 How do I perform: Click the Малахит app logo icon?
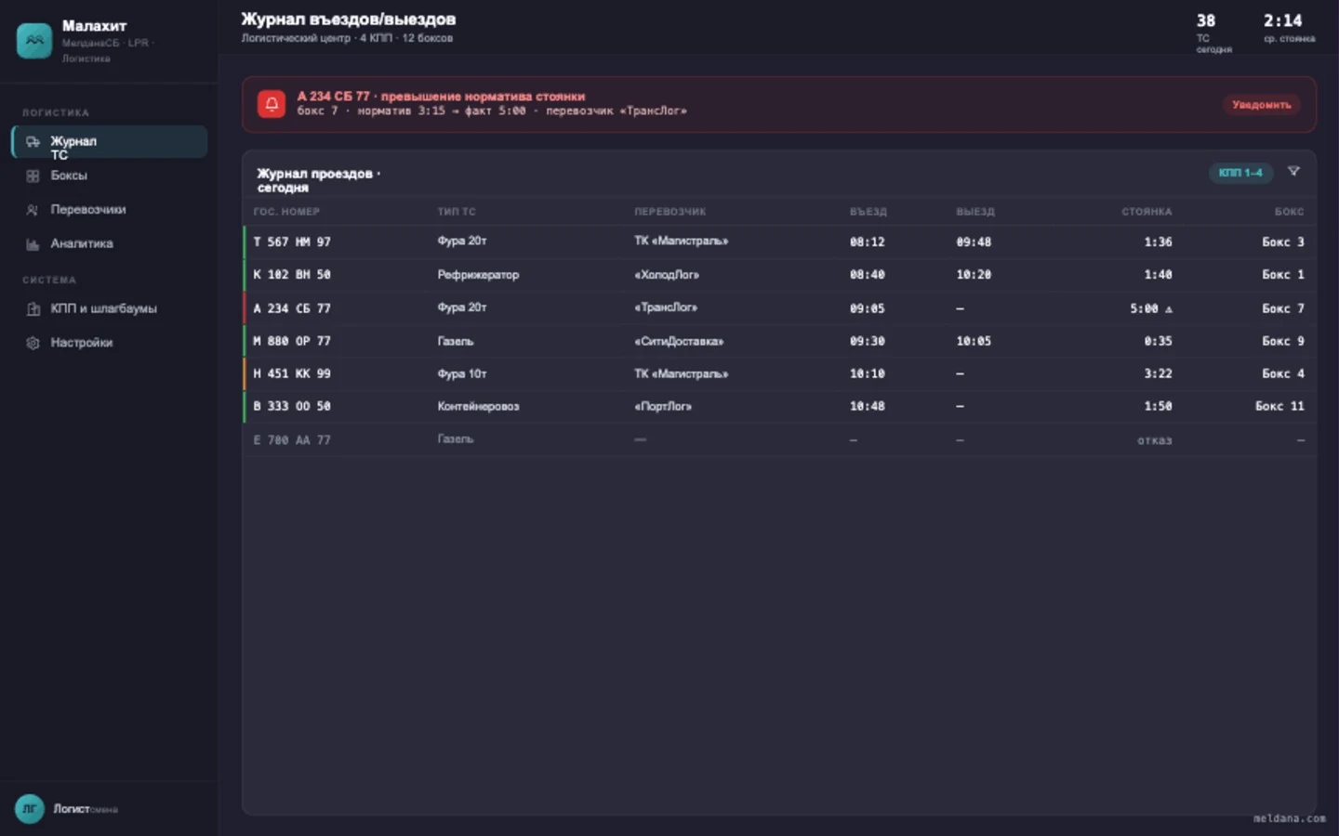pyautogui.click(x=34, y=41)
